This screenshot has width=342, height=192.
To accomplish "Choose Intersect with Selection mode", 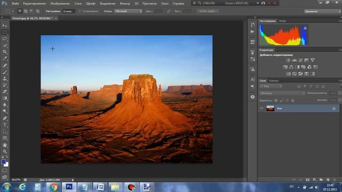I will click(x=38, y=11).
